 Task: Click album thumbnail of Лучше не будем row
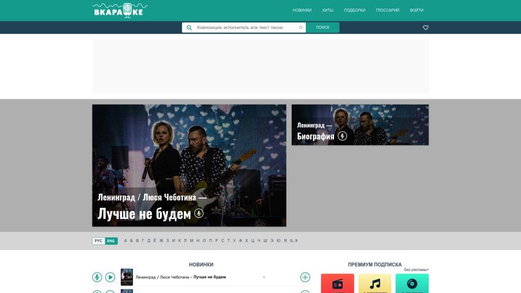(127, 277)
